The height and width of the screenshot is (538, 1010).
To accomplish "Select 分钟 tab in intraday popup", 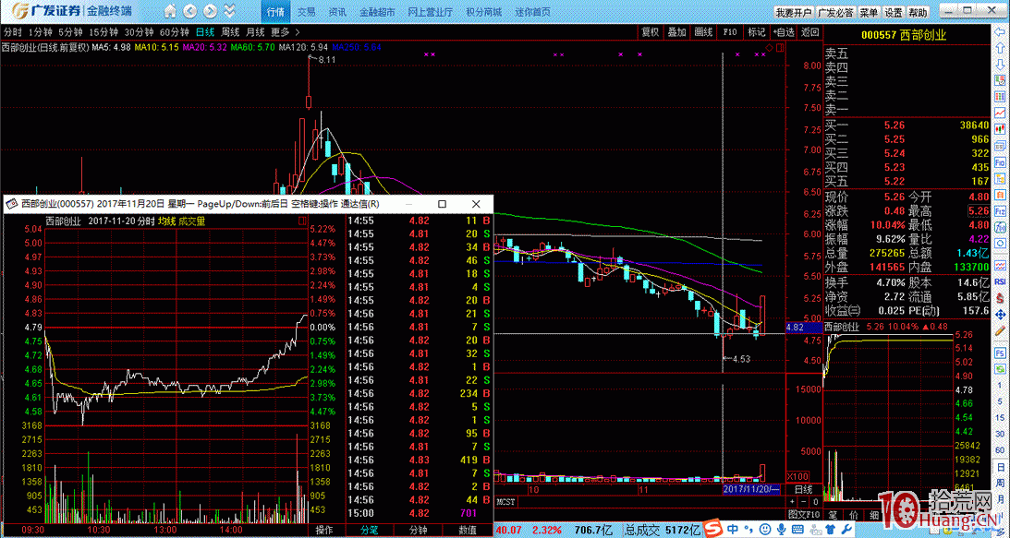I will (x=418, y=531).
